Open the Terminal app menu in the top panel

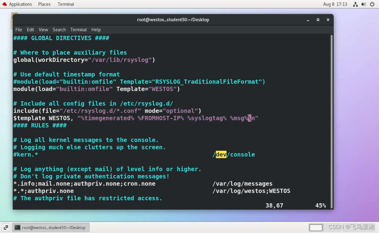coord(66,4)
